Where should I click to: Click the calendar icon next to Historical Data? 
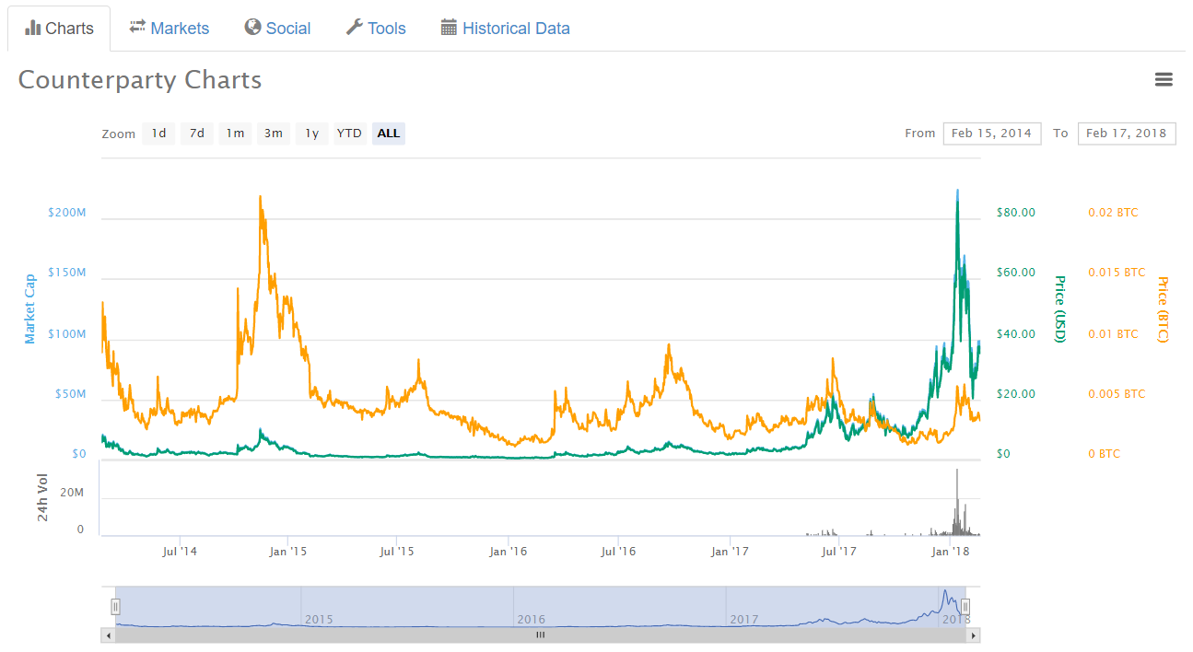tap(449, 28)
